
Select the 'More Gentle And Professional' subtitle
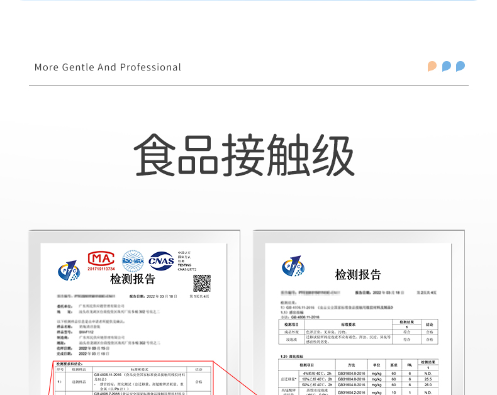108,67
